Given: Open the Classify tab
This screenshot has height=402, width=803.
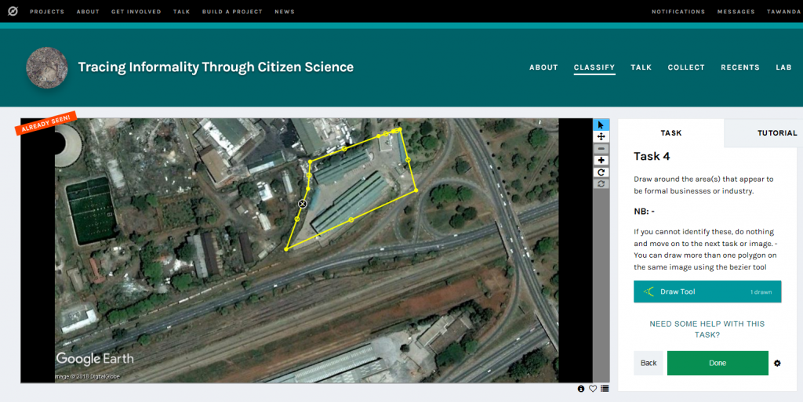Looking at the screenshot, I should [594, 67].
